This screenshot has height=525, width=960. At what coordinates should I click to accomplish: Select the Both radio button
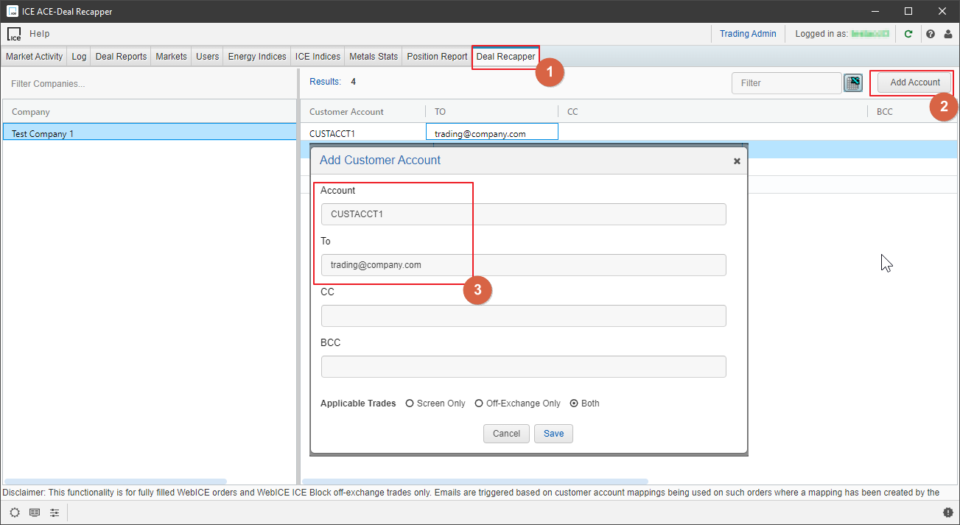574,404
